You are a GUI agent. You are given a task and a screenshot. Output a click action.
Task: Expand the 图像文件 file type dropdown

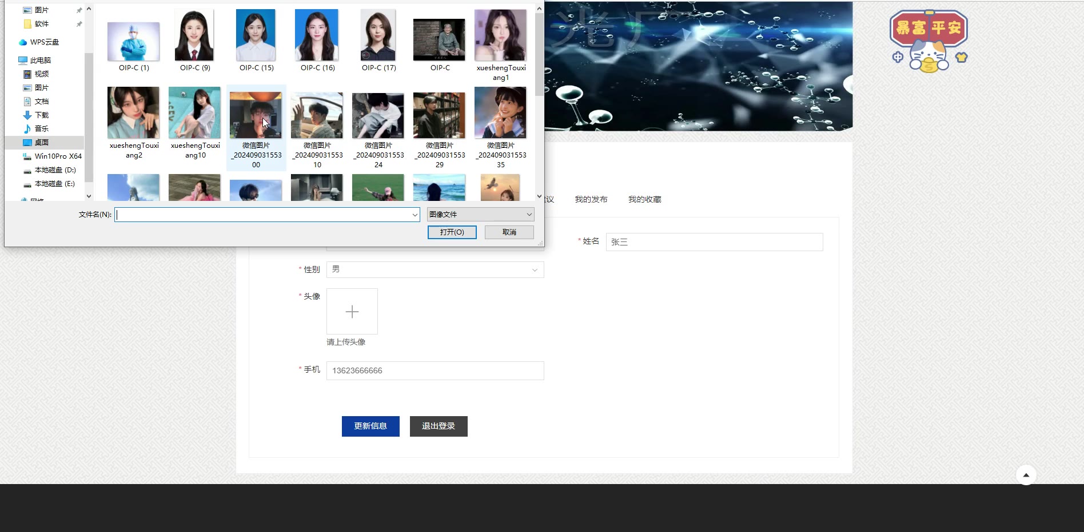click(529, 215)
